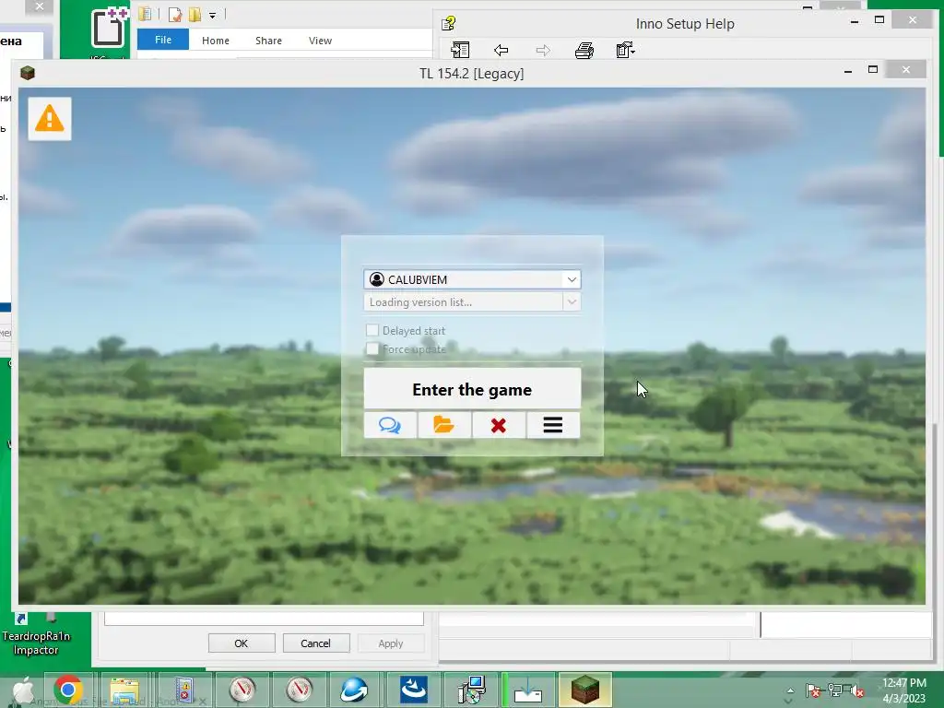Image resolution: width=944 pixels, height=708 pixels.
Task: Open the View ribbon tab
Action: (320, 41)
